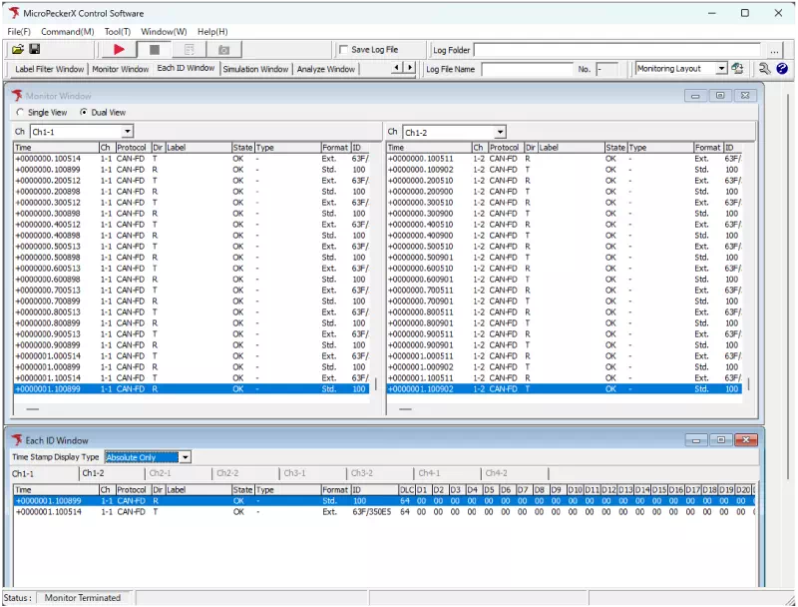Click the camera capture icon on the toolbar
This screenshot has height=607, width=798.
(x=223, y=49)
